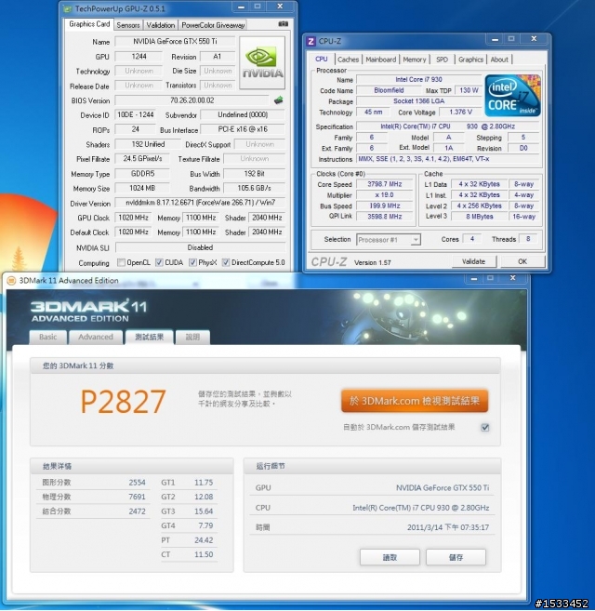This screenshot has height=611, width=595.
Task: Open the Sensors tab in GPU-Z
Action: coord(128,25)
